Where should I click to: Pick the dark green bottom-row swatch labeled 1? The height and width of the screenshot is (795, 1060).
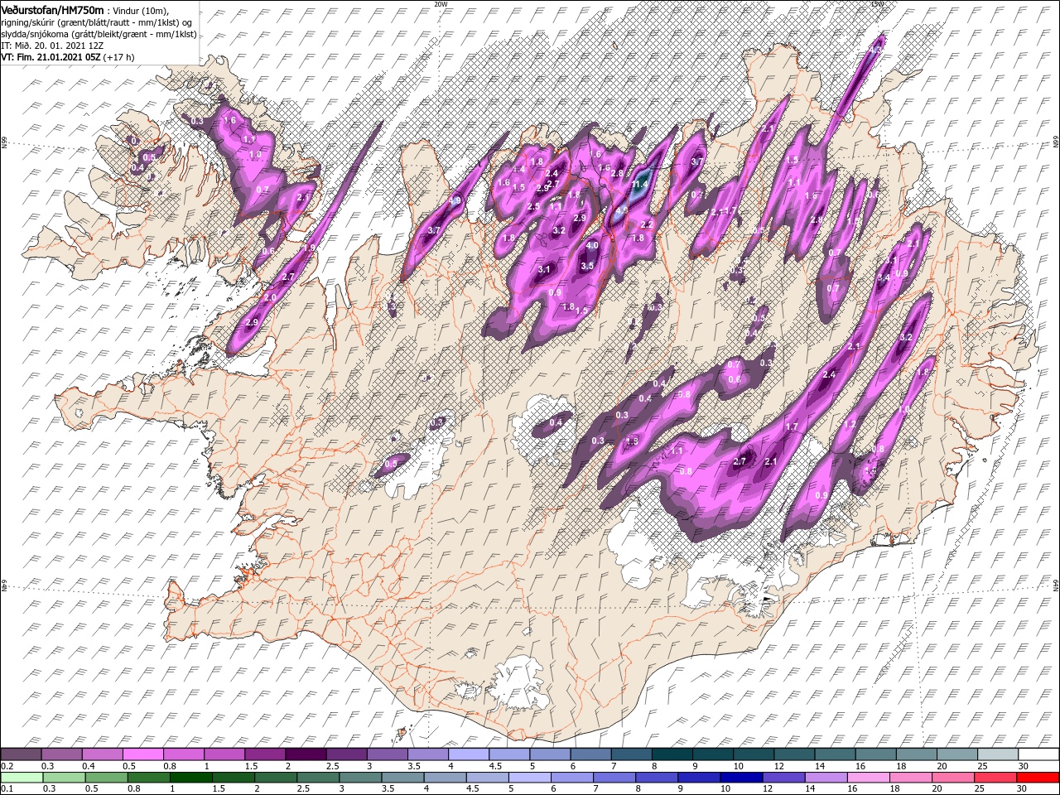click(x=191, y=778)
